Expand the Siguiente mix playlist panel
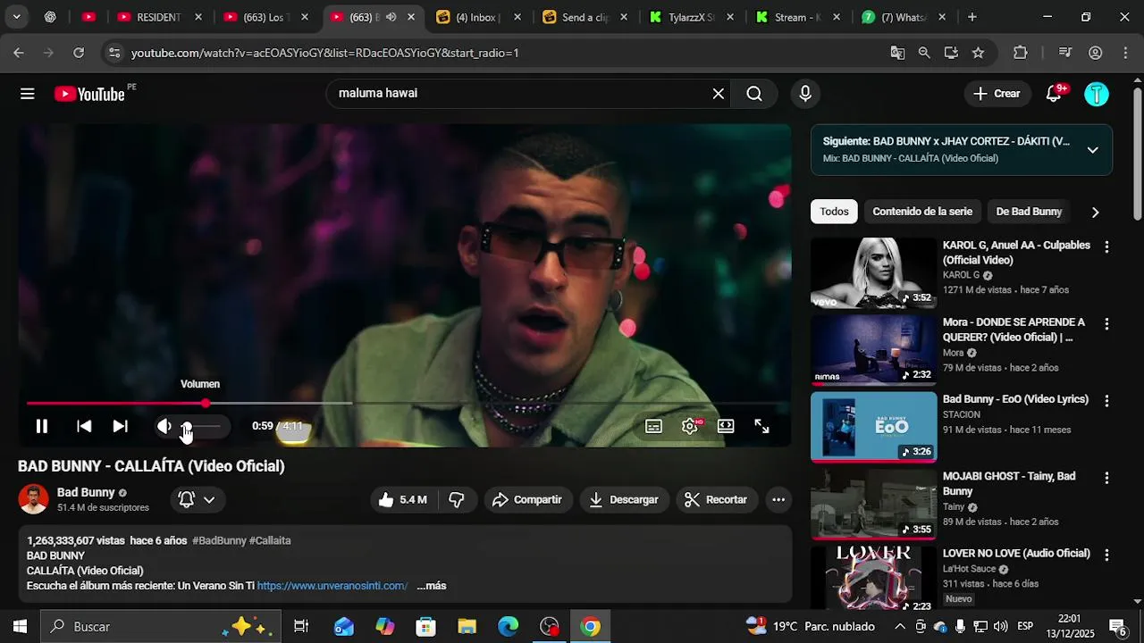This screenshot has height=643, width=1144. coord(1092,150)
